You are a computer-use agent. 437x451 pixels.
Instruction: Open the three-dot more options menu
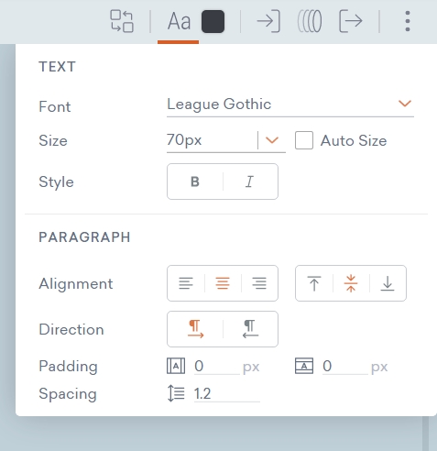click(x=408, y=21)
